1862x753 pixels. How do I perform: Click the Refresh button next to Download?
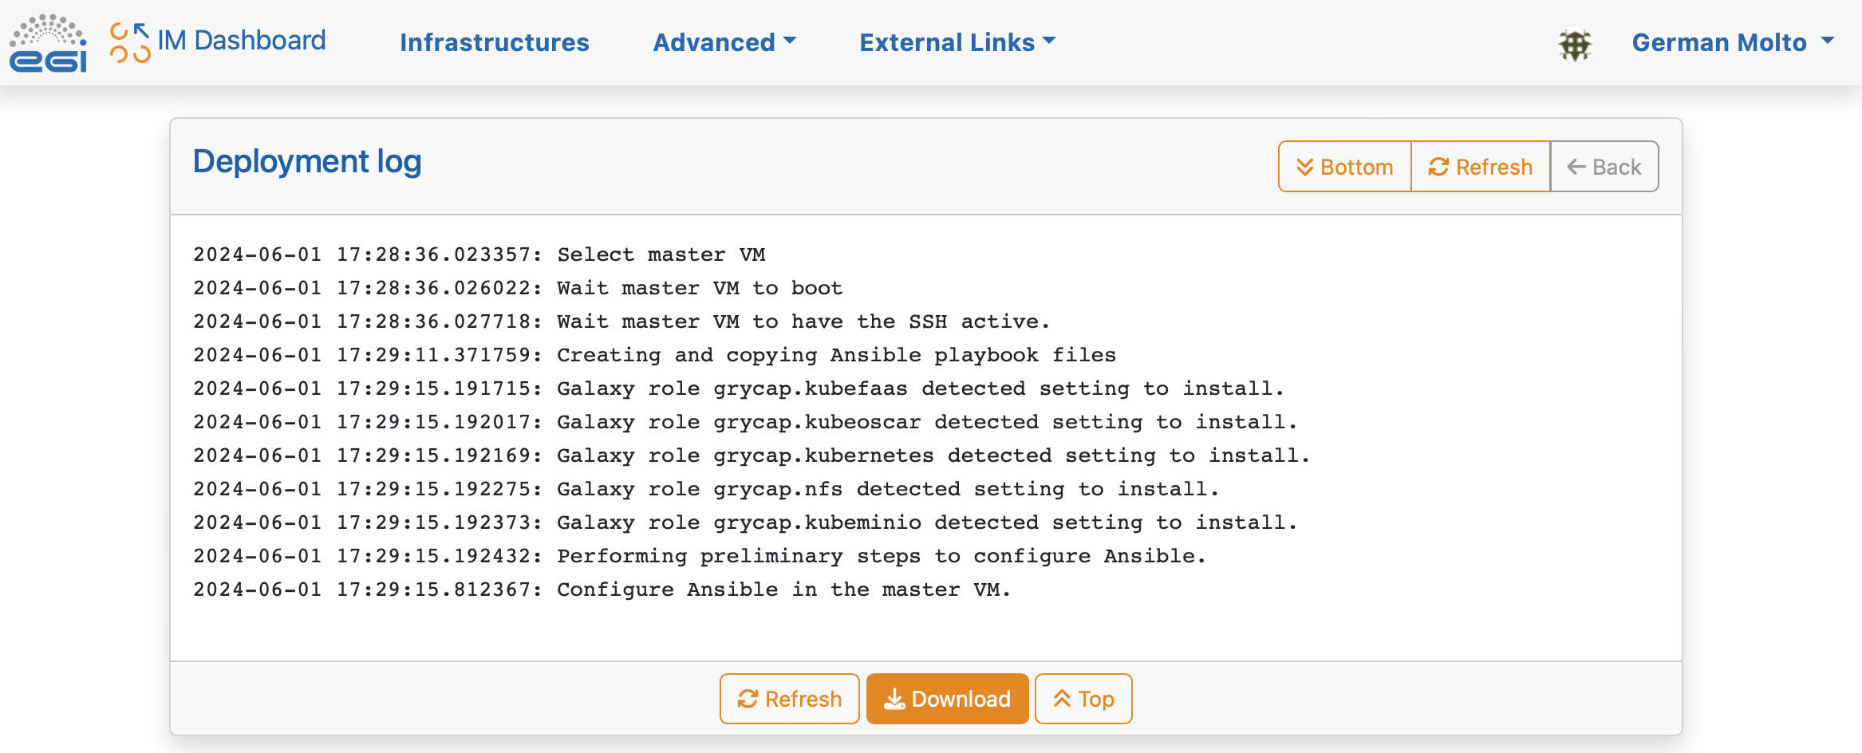[789, 699]
